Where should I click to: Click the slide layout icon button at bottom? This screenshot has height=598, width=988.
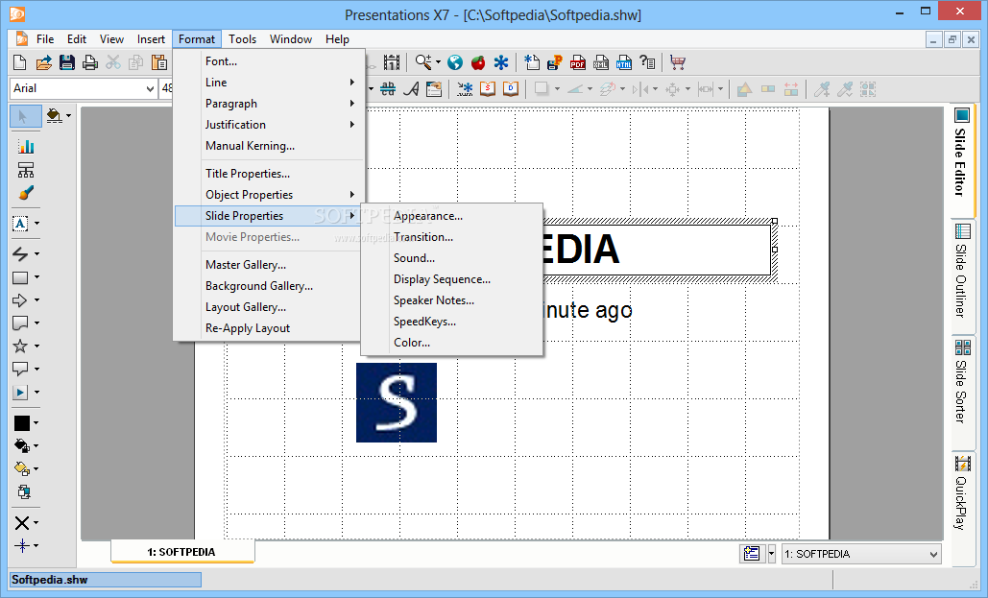(753, 554)
